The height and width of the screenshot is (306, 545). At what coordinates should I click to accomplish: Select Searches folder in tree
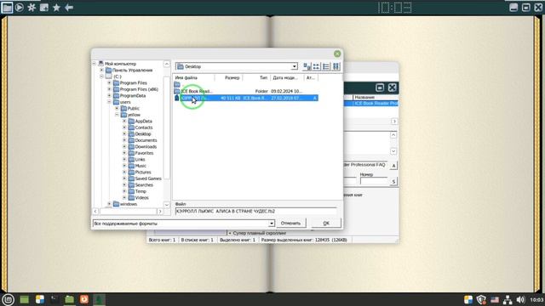coord(144,185)
